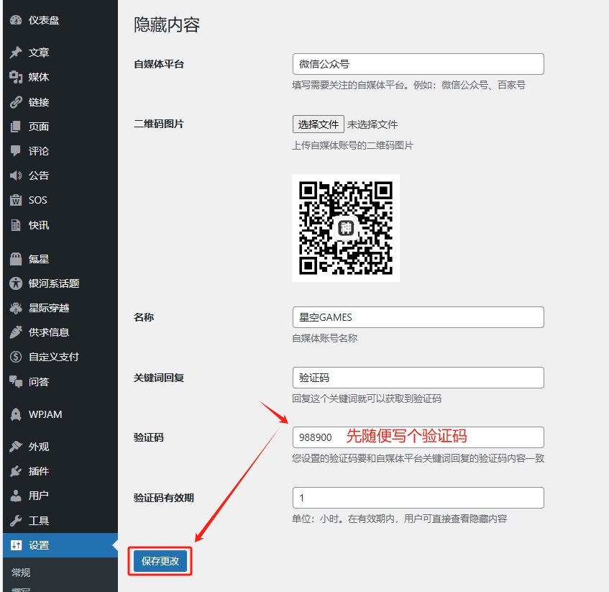The width and height of the screenshot is (609, 592).
Task: Click the 二维码图片 field label
Action: coord(158,124)
